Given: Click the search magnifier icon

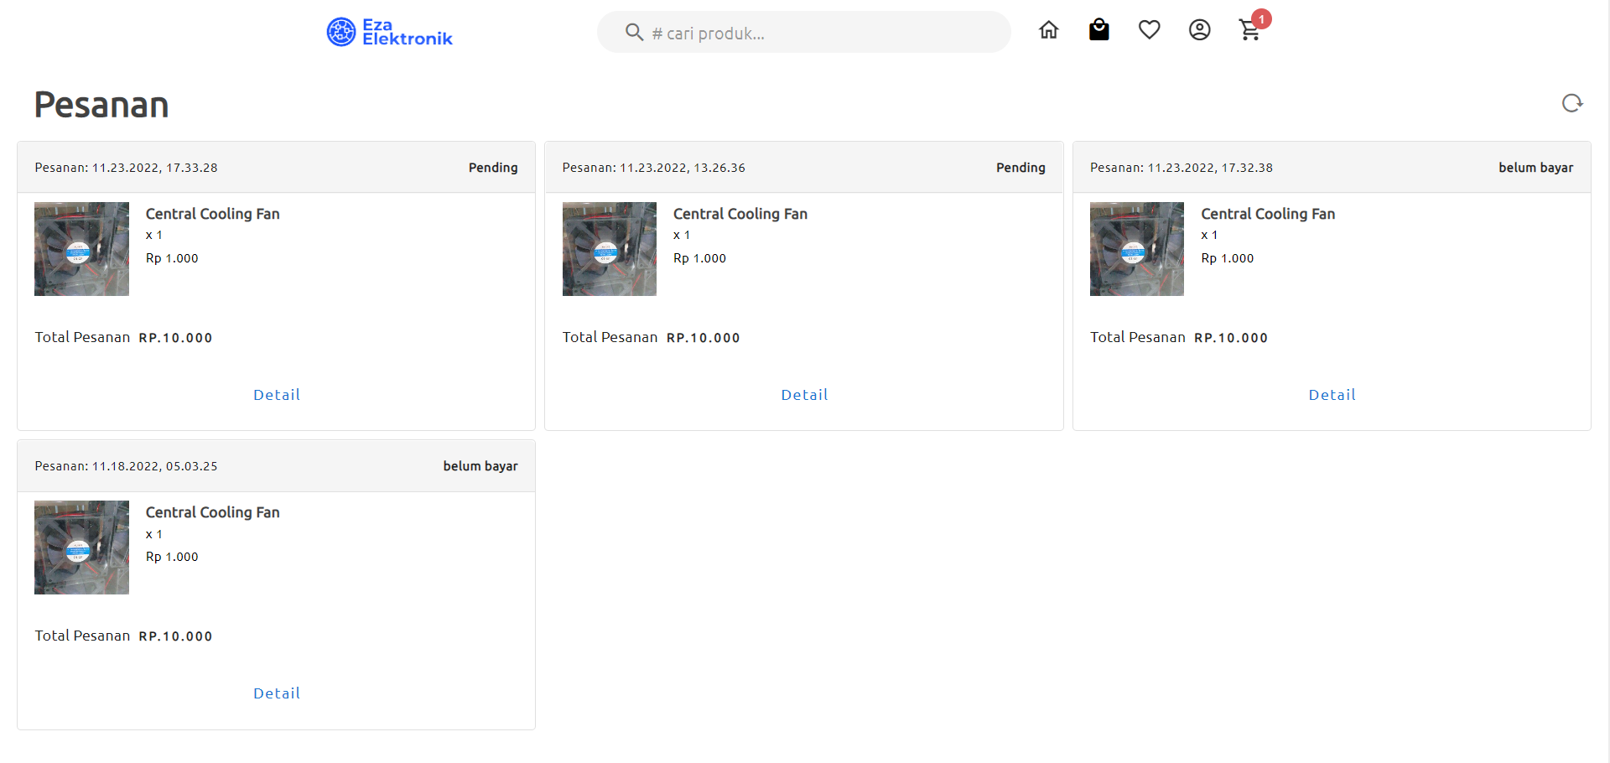Looking at the screenshot, I should coord(634,33).
